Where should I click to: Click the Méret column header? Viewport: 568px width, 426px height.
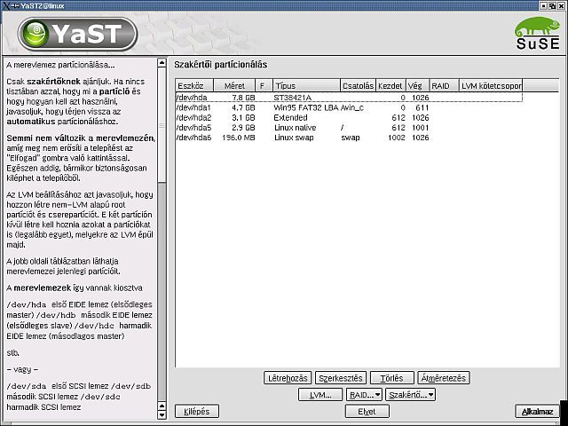(234, 86)
